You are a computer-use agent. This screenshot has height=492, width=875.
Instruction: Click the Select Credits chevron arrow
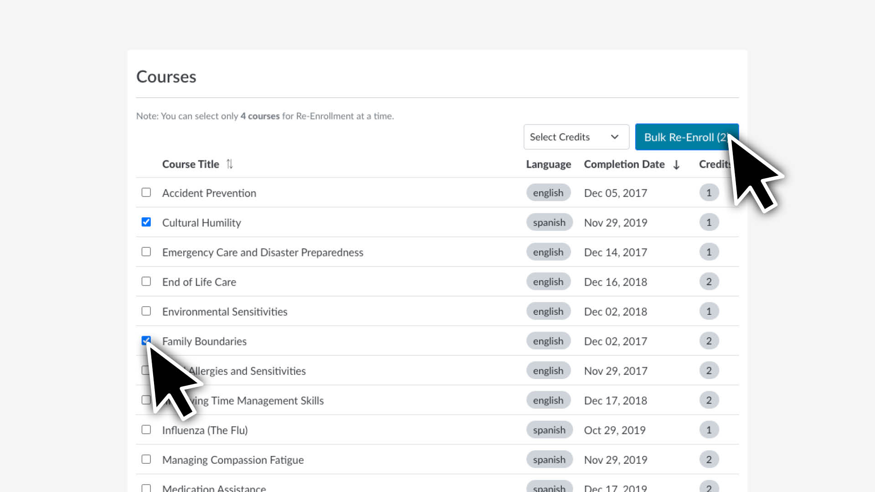(614, 137)
